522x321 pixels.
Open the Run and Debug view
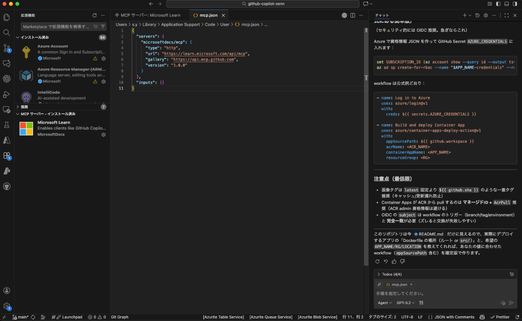tap(7, 95)
